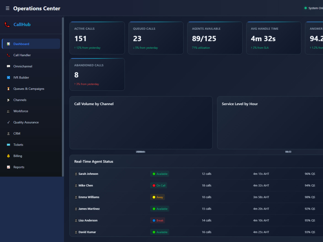This screenshot has width=323, height=242.
Task: Click "93% QS" in David Kumar's row
Action: click(310, 232)
